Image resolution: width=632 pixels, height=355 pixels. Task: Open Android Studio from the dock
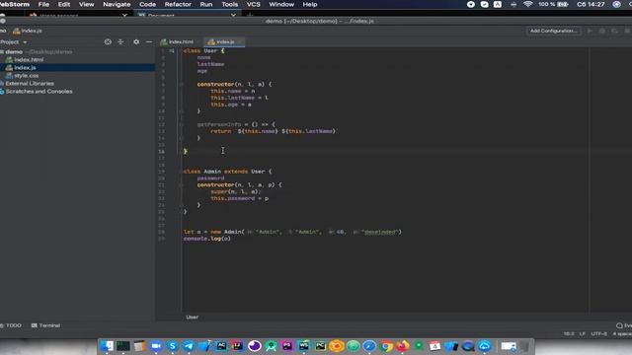[x=271, y=346]
